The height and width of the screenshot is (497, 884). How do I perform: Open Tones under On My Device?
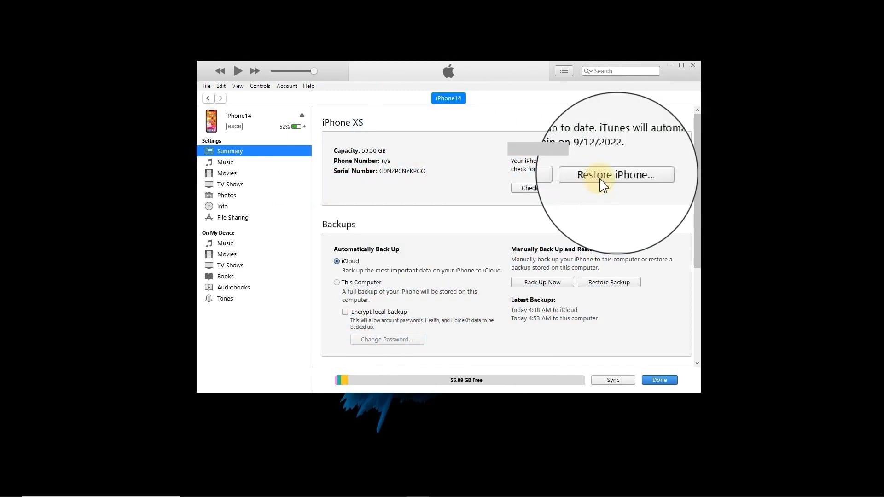pyautogui.click(x=225, y=298)
